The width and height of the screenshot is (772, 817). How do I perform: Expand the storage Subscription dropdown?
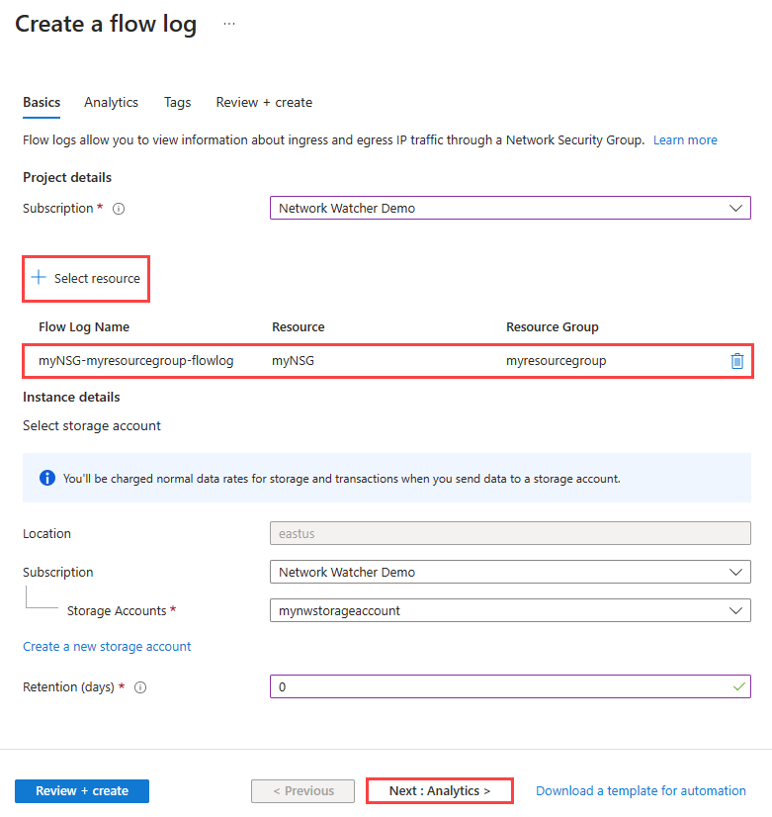click(509, 573)
